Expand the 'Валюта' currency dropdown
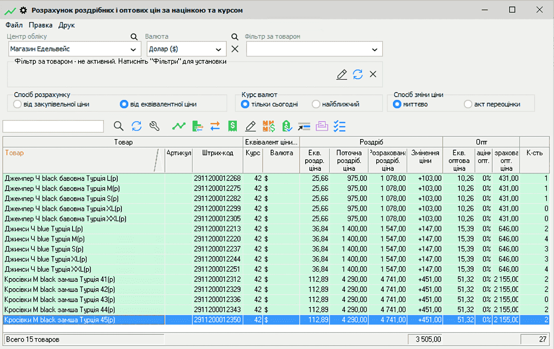The image size is (554, 349). (x=218, y=49)
